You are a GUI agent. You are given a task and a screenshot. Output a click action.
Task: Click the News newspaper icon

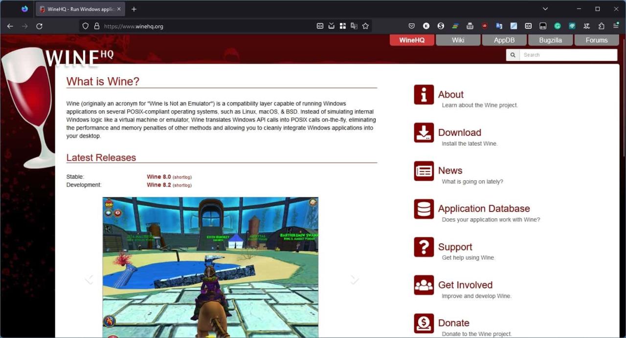pos(424,171)
